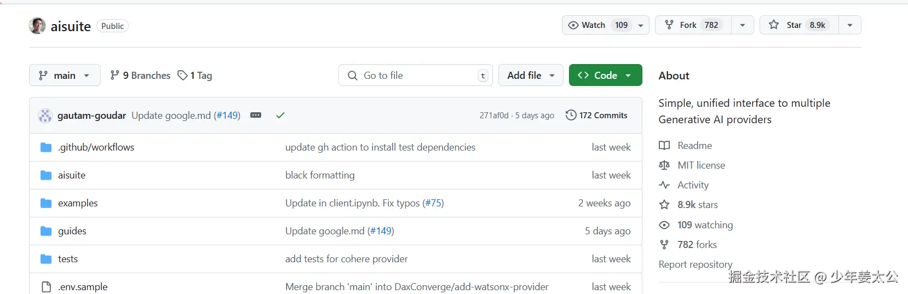Open the Readme link in About
The height and width of the screenshot is (294, 908).
(694, 146)
